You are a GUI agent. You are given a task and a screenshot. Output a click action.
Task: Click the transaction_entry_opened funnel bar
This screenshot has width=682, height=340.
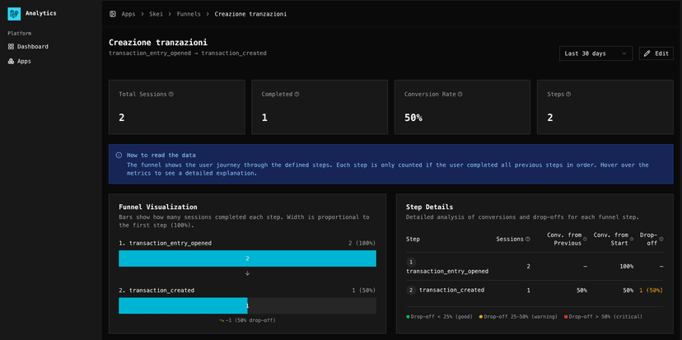click(247, 258)
